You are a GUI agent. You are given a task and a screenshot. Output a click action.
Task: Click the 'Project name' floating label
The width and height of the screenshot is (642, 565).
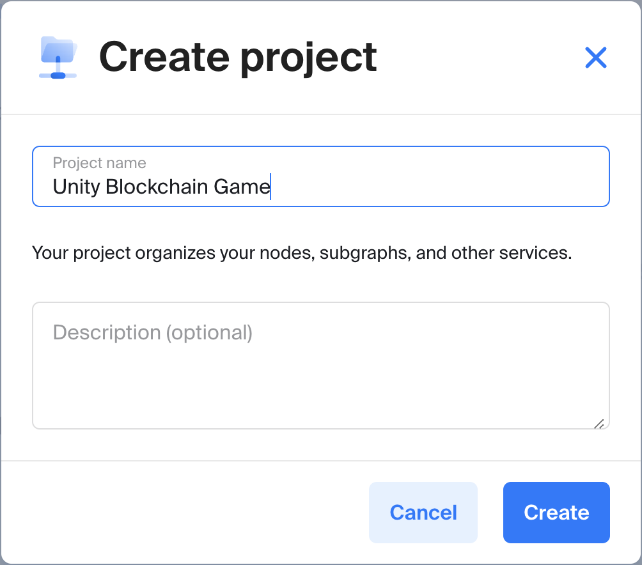99,163
